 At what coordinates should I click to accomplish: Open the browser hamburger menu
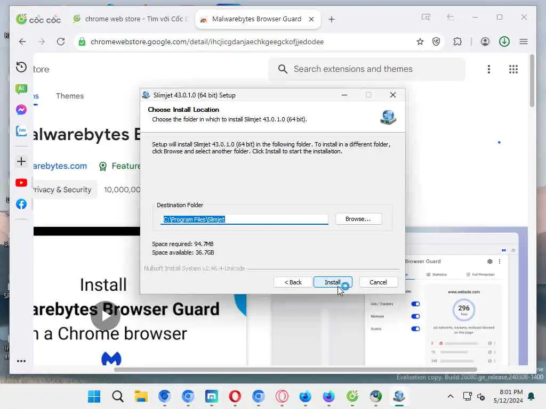pos(524,42)
